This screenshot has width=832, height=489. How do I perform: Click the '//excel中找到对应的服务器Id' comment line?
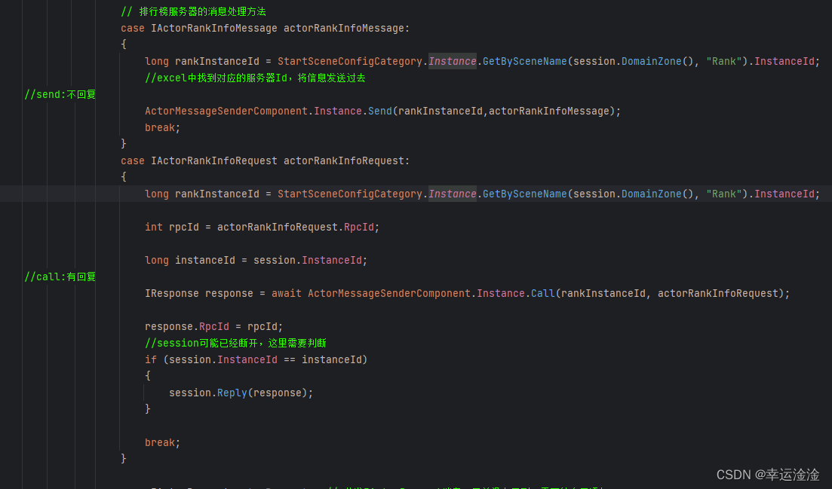pyautogui.click(x=255, y=78)
